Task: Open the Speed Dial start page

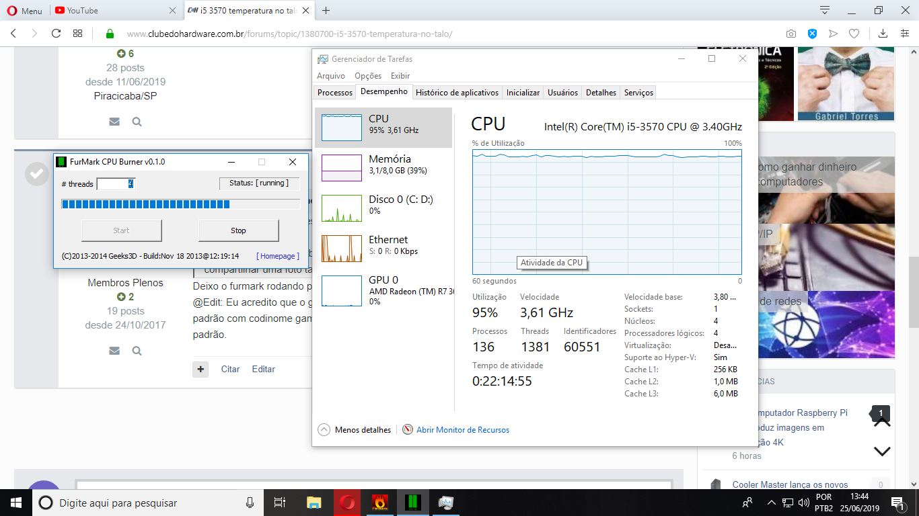Action: [x=78, y=34]
